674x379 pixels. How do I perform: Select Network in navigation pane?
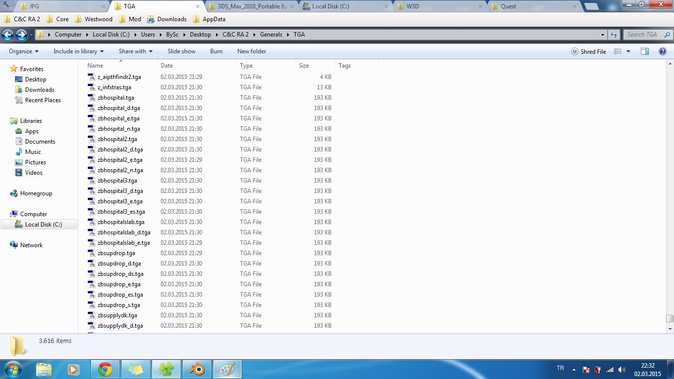(x=31, y=245)
